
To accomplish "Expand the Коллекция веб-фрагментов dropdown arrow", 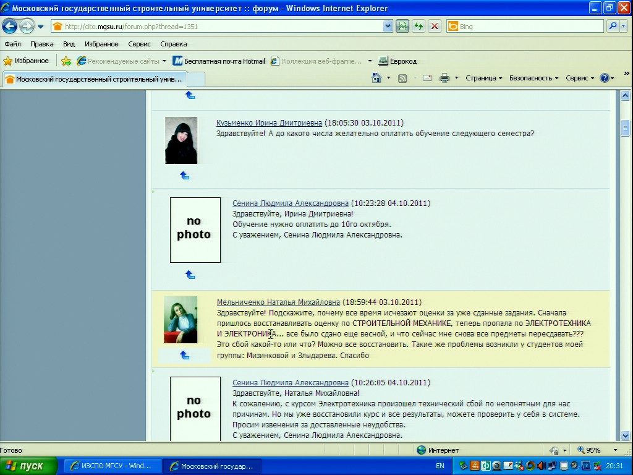I will [x=370, y=61].
